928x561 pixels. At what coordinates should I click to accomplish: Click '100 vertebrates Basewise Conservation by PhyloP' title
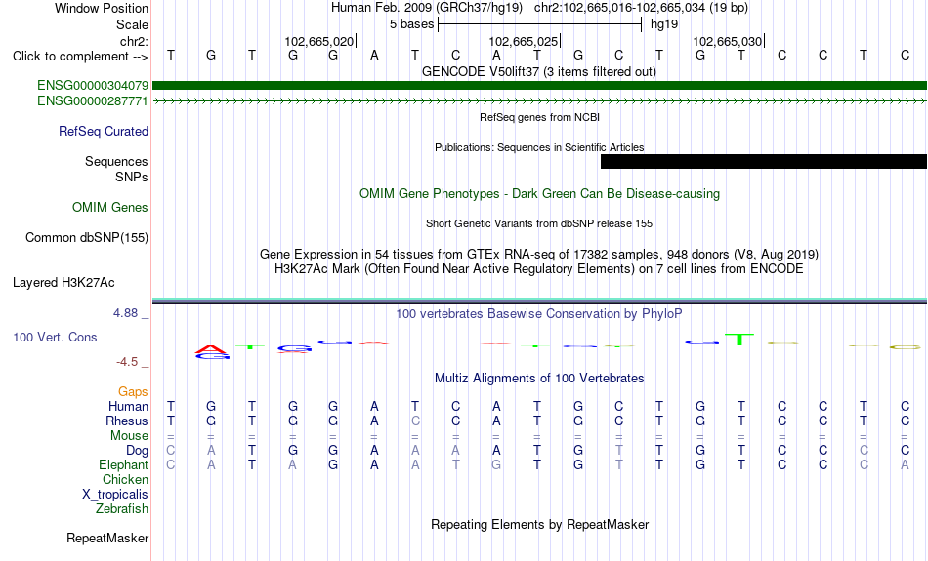coord(539,314)
